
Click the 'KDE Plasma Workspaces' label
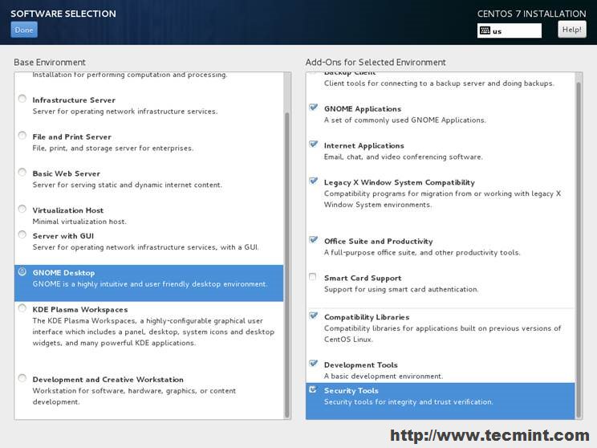point(80,310)
